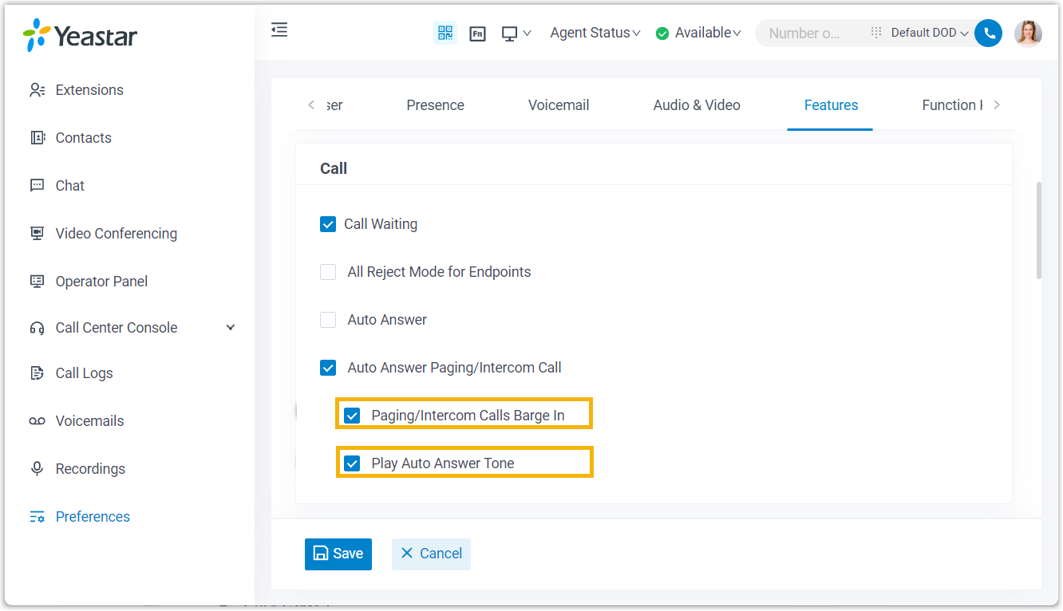Click the Call section heading
Image resolution: width=1063 pixels, height=611 pixels.
click(334, 168)
